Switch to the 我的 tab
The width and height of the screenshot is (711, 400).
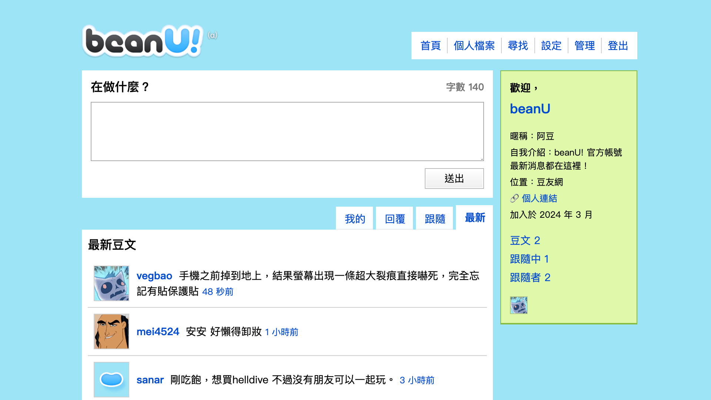pos(355,219)
